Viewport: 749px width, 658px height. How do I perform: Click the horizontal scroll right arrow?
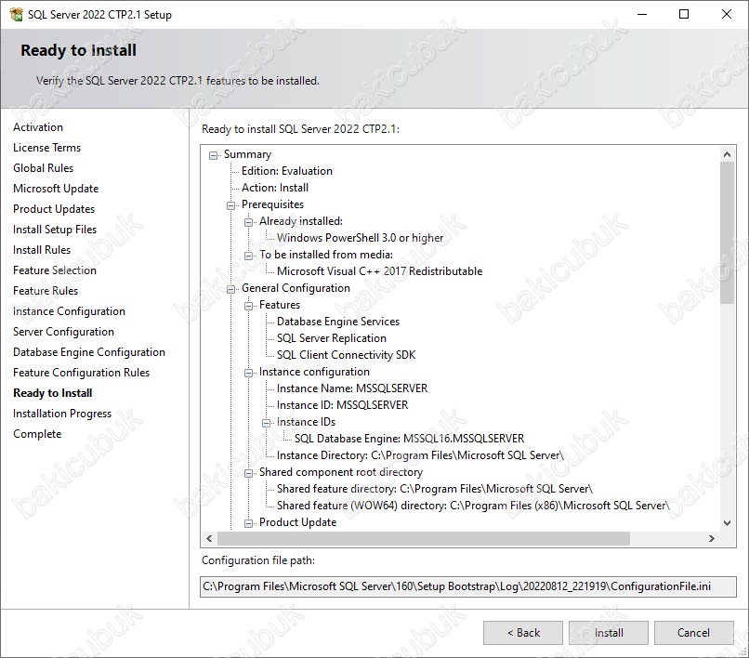point(711,538)
